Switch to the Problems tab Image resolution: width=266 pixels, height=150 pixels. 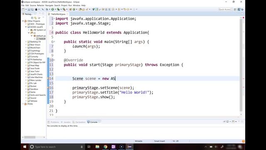pyautogui.click(x=53, y=122)
